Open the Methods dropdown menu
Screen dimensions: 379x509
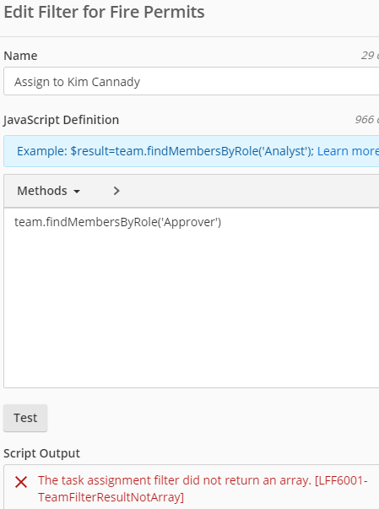48,191
